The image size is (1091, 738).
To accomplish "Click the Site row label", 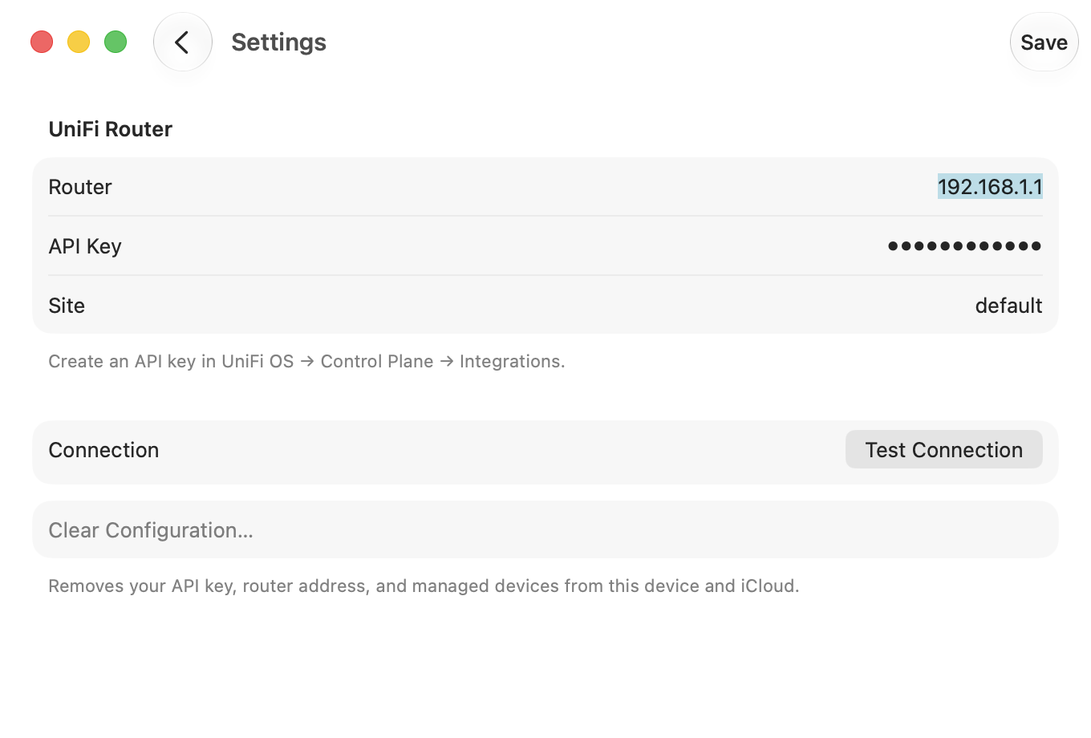I will coord(67,306).
